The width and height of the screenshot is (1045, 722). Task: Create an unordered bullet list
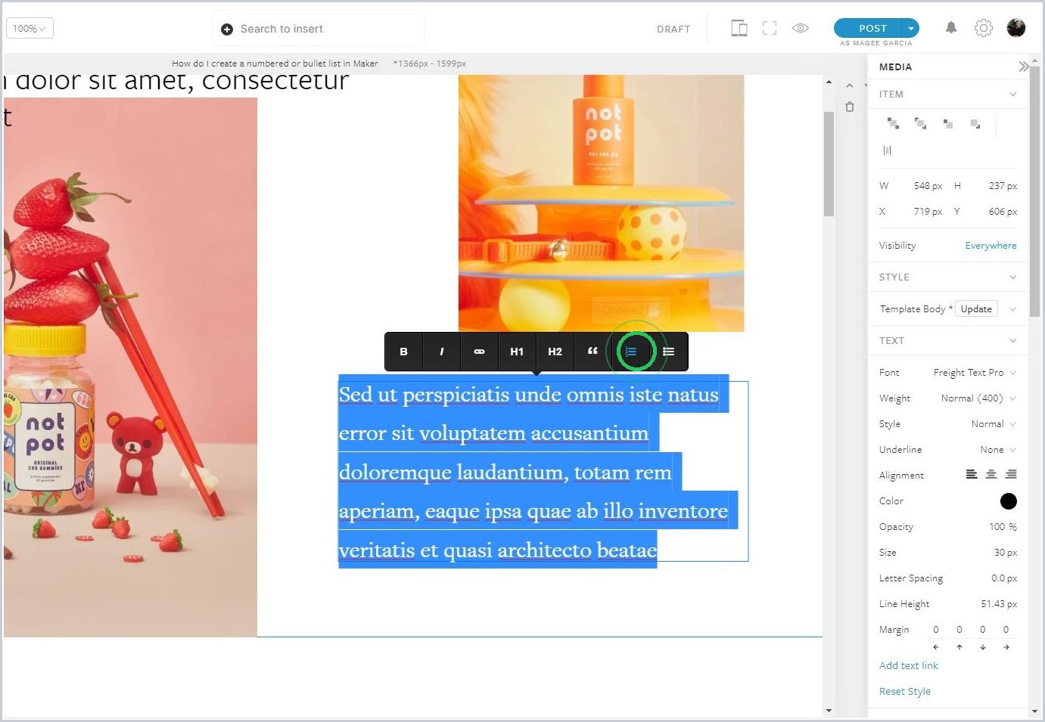[669, 352]
